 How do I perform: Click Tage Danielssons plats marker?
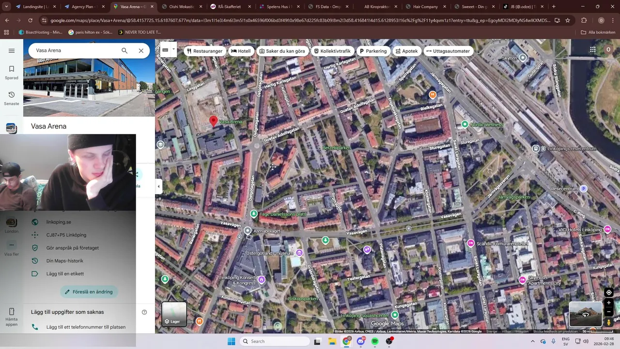[x=254, y=214]
